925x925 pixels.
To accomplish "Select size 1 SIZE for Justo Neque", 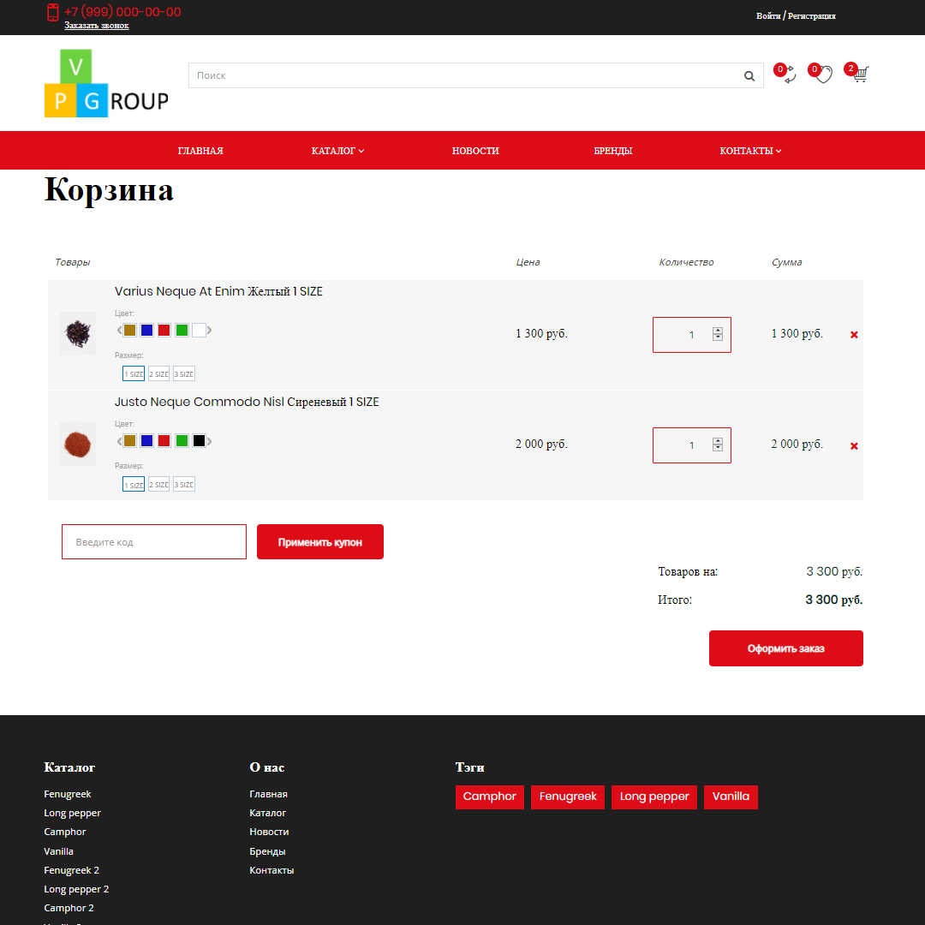I will click(133, 484).
